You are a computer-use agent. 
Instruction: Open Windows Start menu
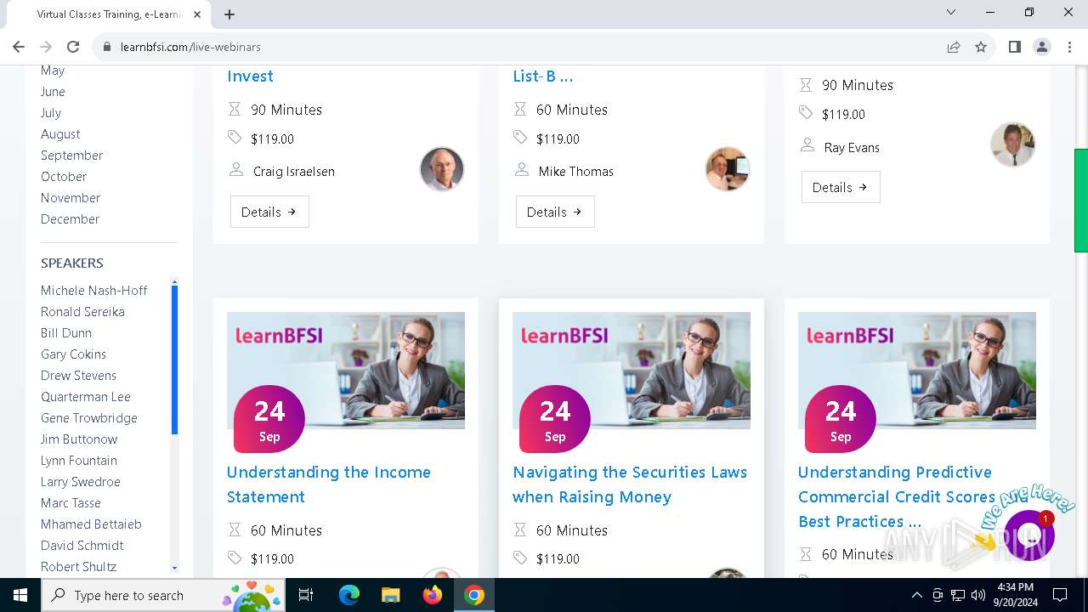coord(20,595)
